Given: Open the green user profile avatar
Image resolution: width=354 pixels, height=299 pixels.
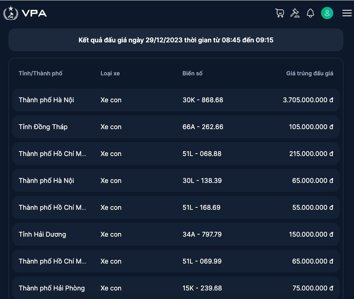Looking at the screenshot, I should (327, 13).
